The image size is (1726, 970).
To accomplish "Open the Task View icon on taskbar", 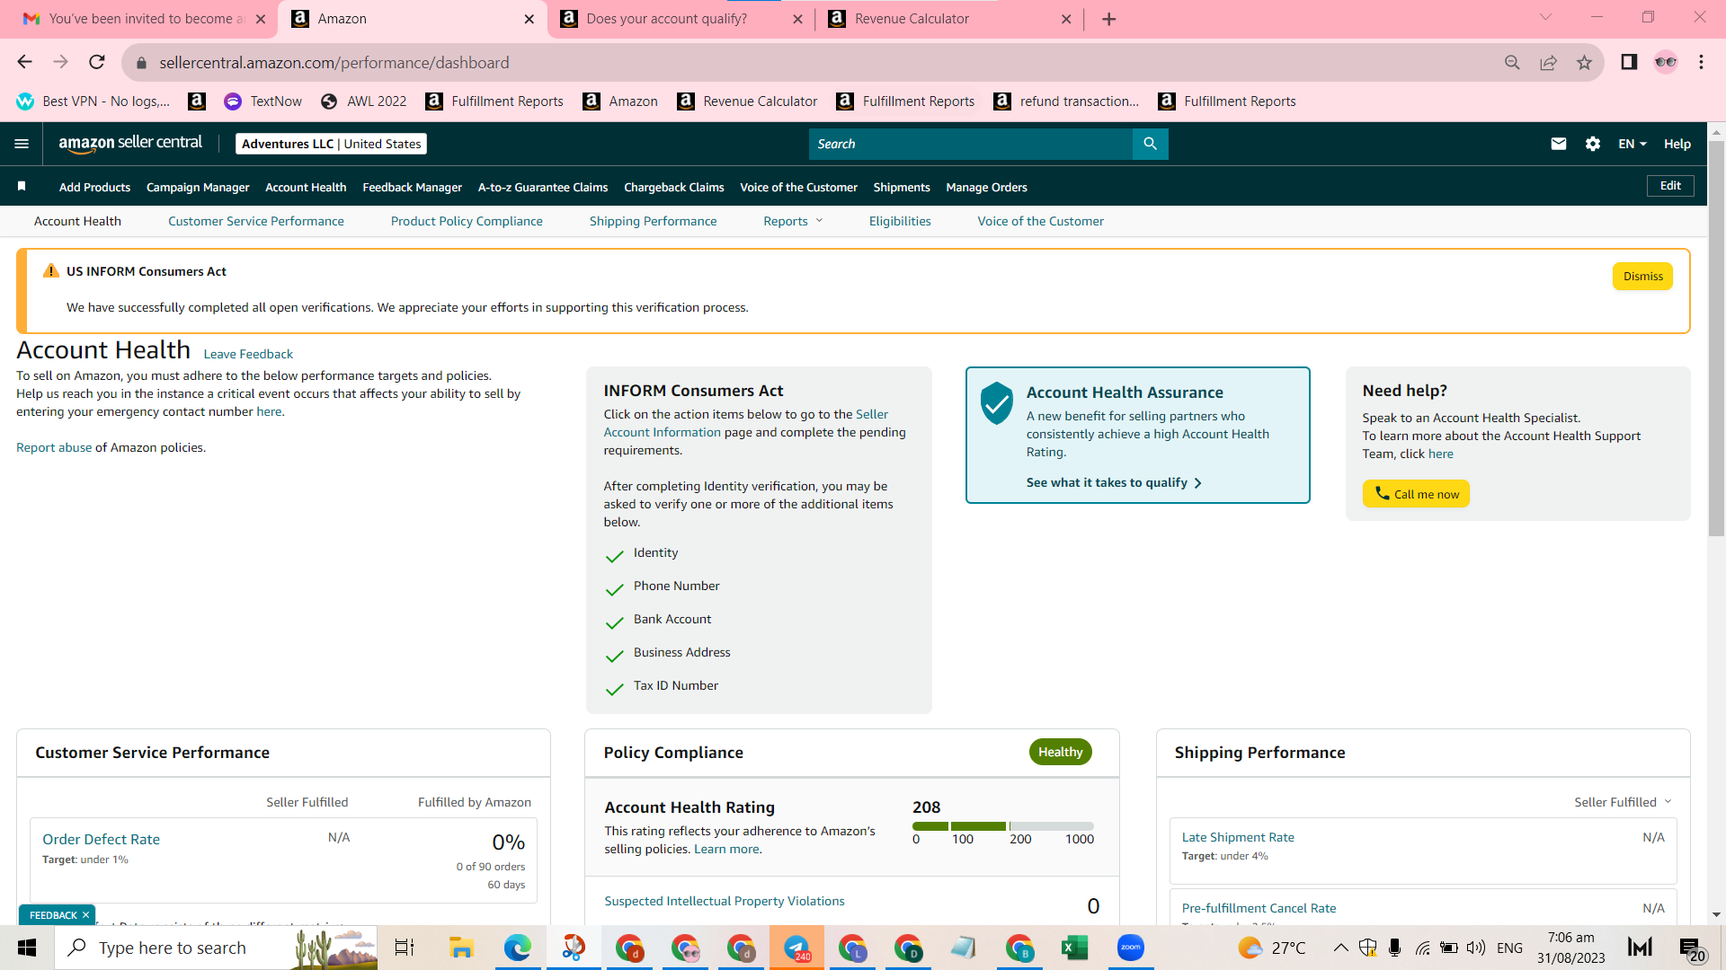I will tap(405, 948).
